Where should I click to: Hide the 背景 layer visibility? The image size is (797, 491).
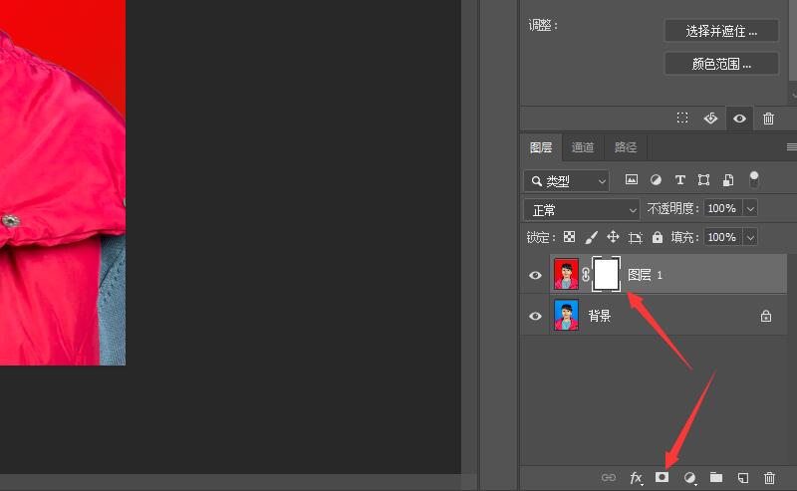click(535, 316)
